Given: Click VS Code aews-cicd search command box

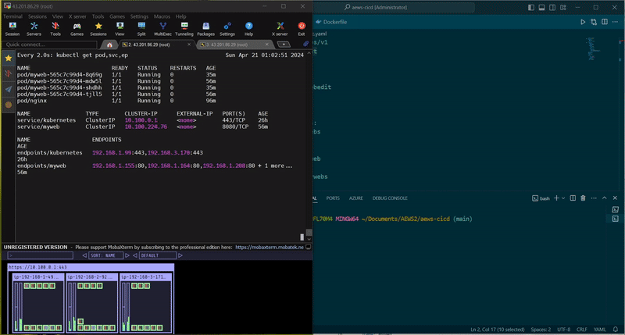Looking at the screenshot, I should click(x=409, y=7).
